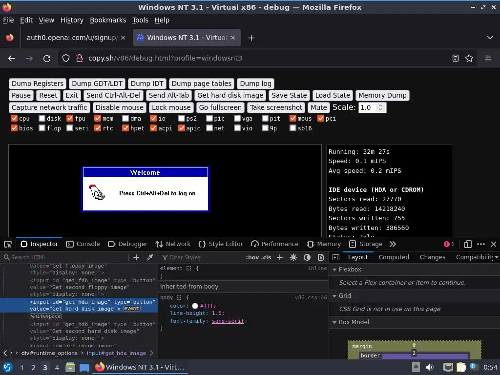The height and width of the screenshot is (375, 500).
Task: Click the URL address bar
Action: click(x=268, y=59)
